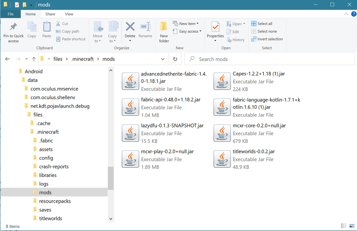Open the View ribbon tab
The image size is (357, 231).
69,14
